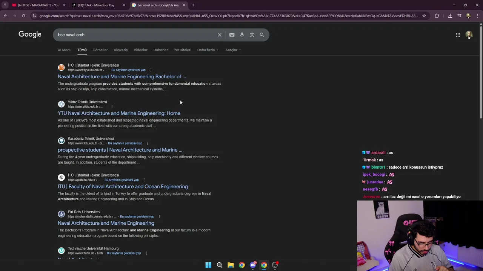Open more options for the Karadeniz Teknik result
483x271 pixels.
point(148,143)
